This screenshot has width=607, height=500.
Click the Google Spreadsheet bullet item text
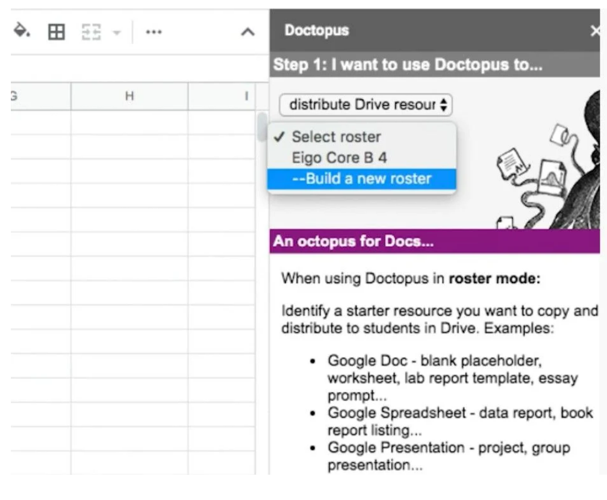coord(460,421)
